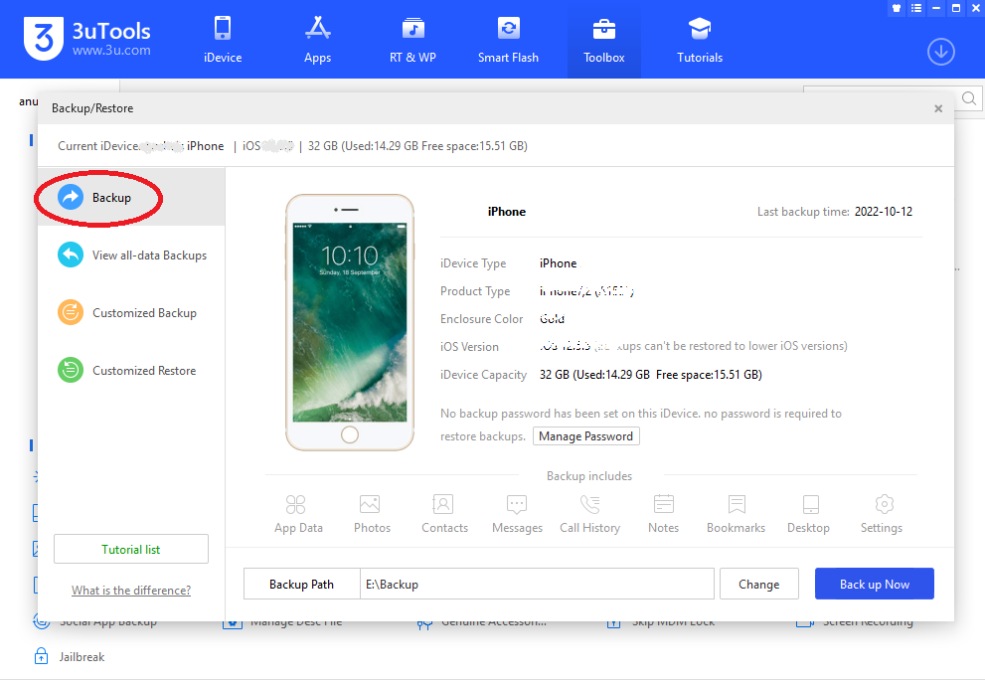
Task: Click Change to alter backup path
Action: click(758, 585)
